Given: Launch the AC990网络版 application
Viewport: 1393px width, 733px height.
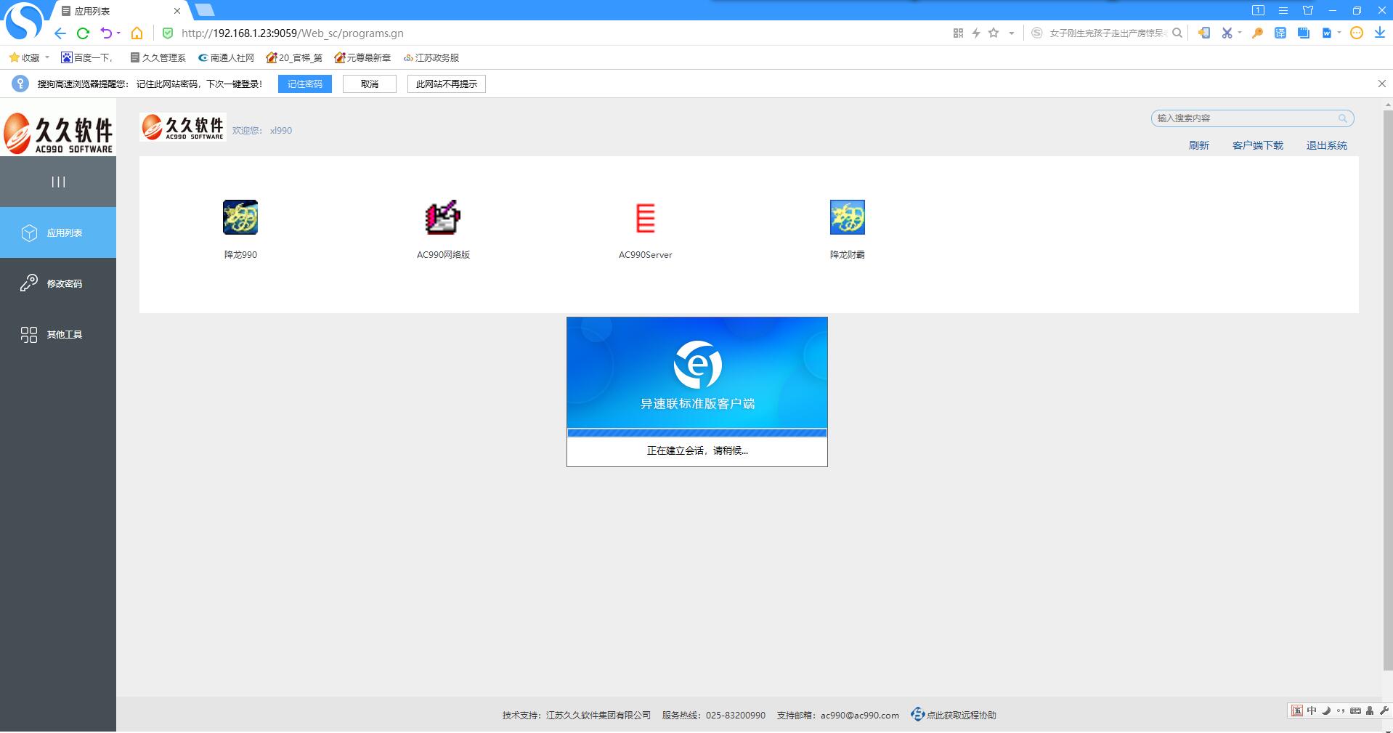Looking at the screenshot, I should (443, 217).
